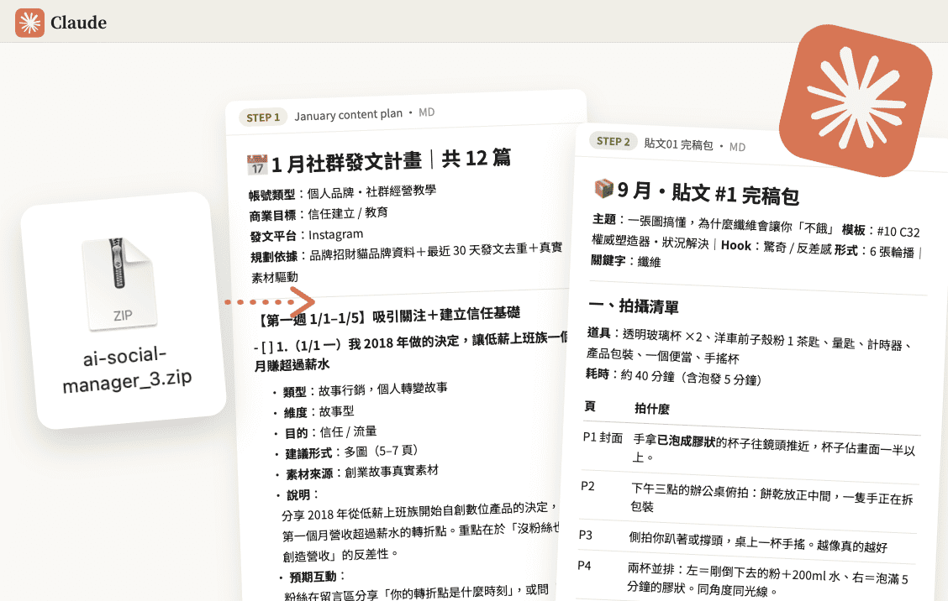Click the package emoji before 9 月・貼文 #1
The image size is (948, 601).
604,189
